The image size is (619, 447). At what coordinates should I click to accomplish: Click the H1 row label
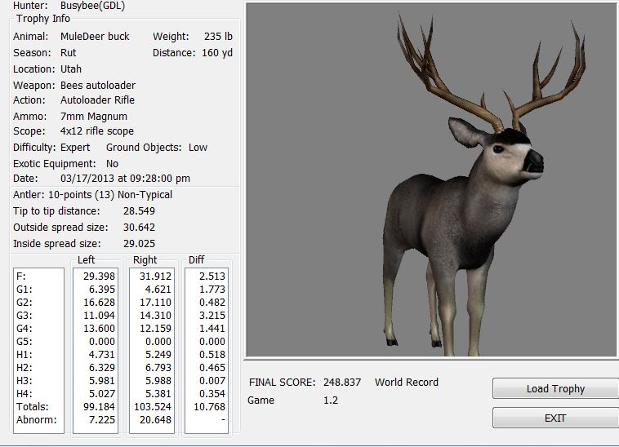click(x=24, y=355)
